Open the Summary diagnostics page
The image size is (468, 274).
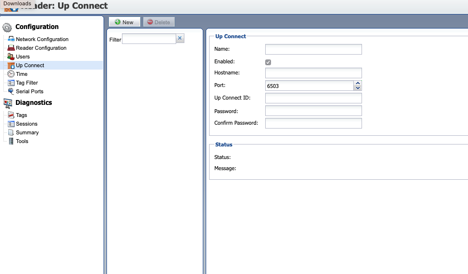pos(27,132)
